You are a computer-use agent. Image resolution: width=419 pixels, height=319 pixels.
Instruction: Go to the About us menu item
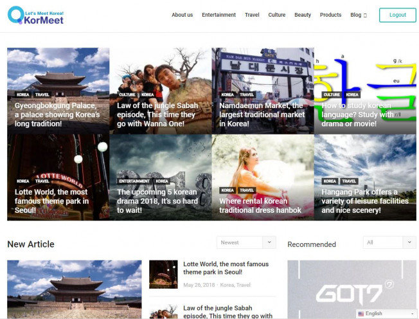point(182,15)
